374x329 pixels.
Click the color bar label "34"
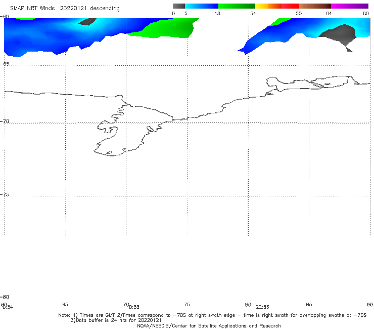(x=253, y=14)
